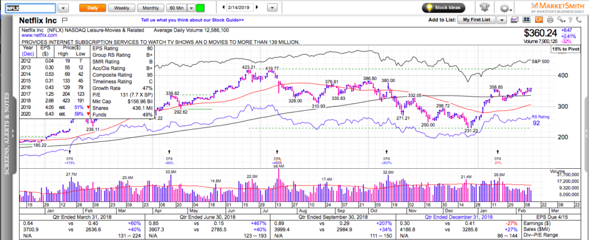Click the $360.24 price quote

point(540,33)
